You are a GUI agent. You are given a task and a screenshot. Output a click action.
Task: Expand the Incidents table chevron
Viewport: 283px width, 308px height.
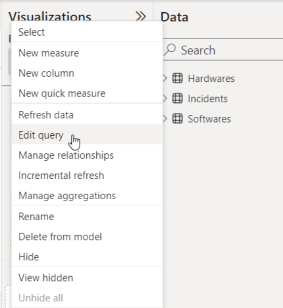[165, 99]
